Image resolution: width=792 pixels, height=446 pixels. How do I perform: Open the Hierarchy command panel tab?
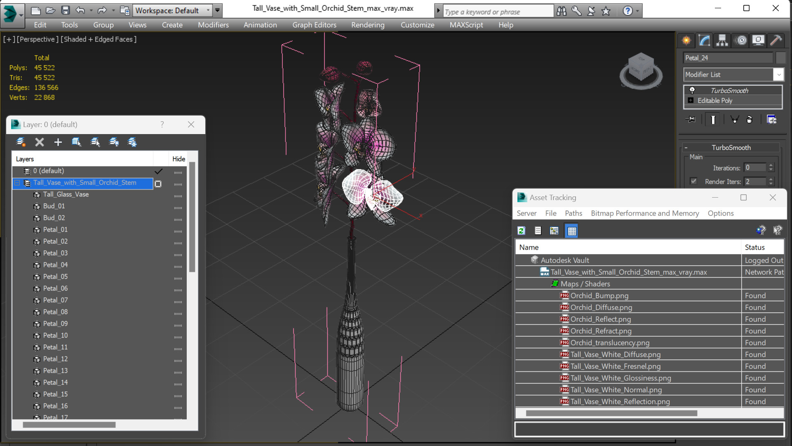[x=722, y=40]
